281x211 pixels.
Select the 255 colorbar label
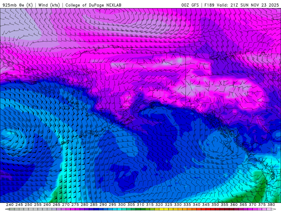click(x=38, y=205)
